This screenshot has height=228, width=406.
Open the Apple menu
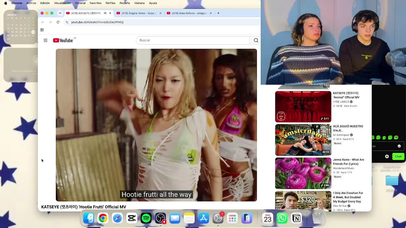tap(6, 3)
